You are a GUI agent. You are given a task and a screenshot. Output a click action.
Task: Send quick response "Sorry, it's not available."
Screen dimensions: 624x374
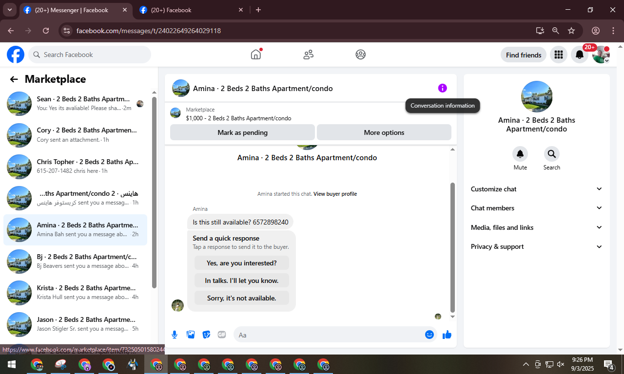click(x=242, y=298)
